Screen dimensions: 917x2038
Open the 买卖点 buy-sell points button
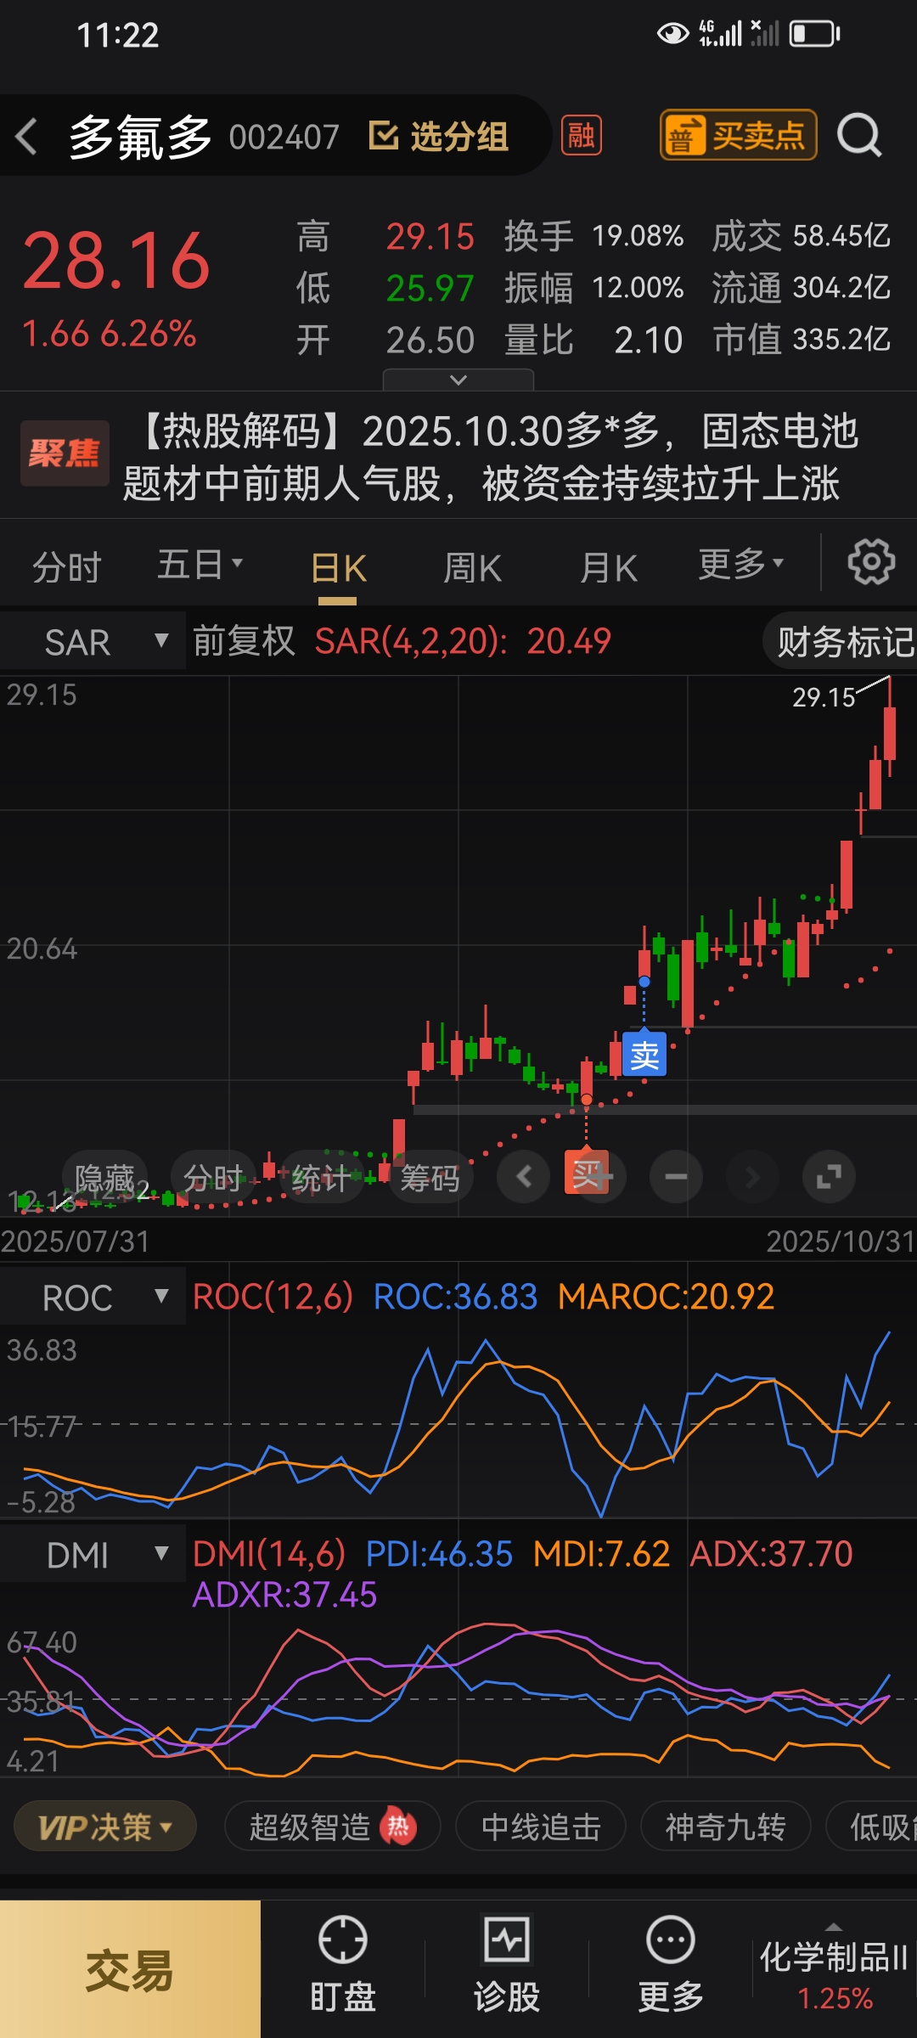(x=738, y=135)
